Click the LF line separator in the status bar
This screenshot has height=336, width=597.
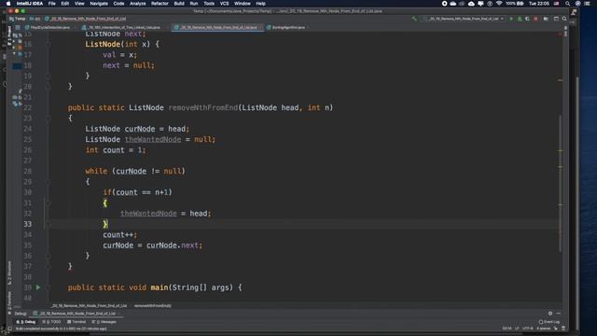(517, 328)
